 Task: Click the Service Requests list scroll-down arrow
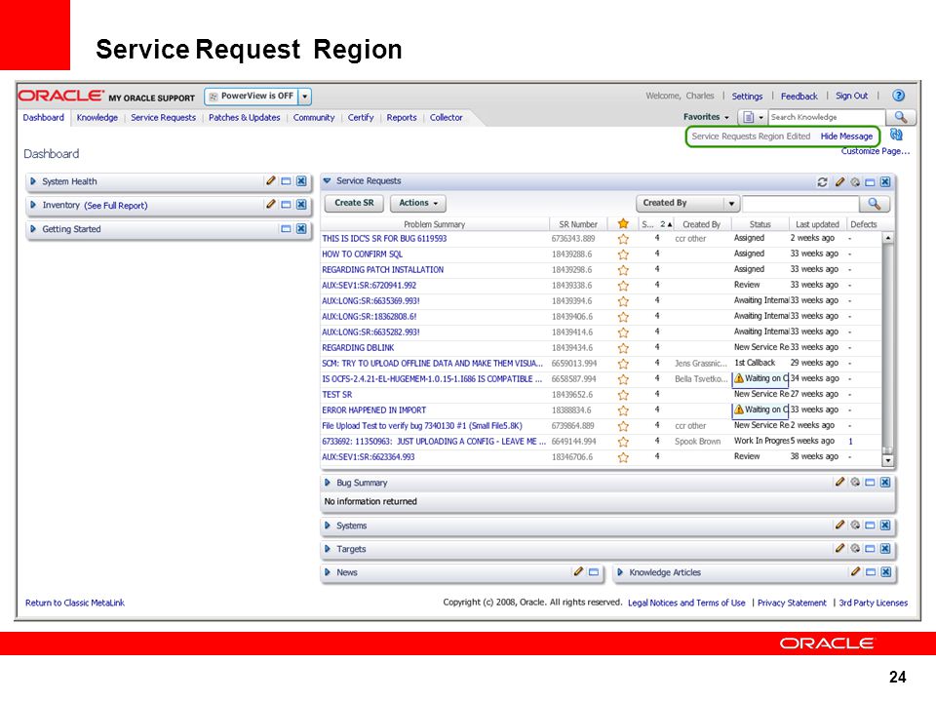pyautogui.click(x=888, y=460)
